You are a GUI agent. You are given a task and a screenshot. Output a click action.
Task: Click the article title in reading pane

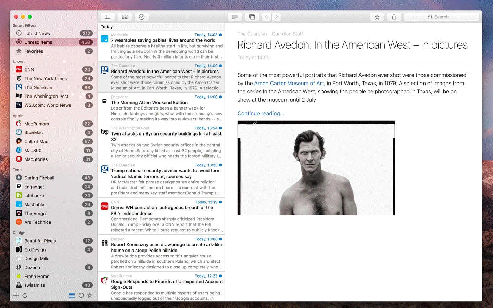[353, 45]
